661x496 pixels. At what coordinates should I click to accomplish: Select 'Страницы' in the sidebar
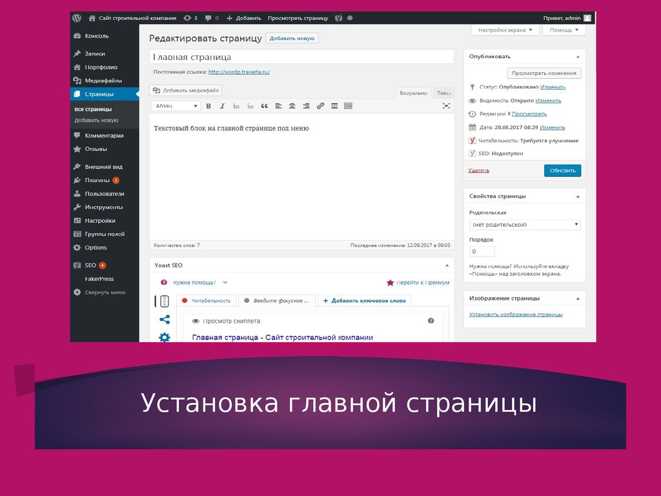click(105, 94)
